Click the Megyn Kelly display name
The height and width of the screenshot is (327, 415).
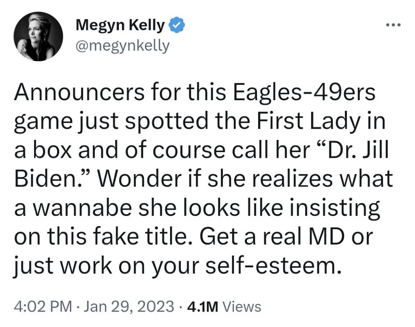[x=120, y=26]
